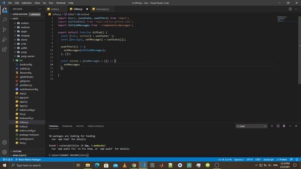Image resolution: width=301 pixels, height=169 pixels.
Task: Click the feedback icon in status bar
Action: 292,160
